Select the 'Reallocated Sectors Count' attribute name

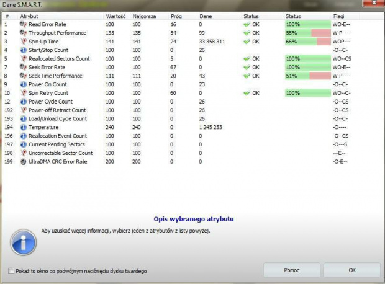[x=59, y=59]
